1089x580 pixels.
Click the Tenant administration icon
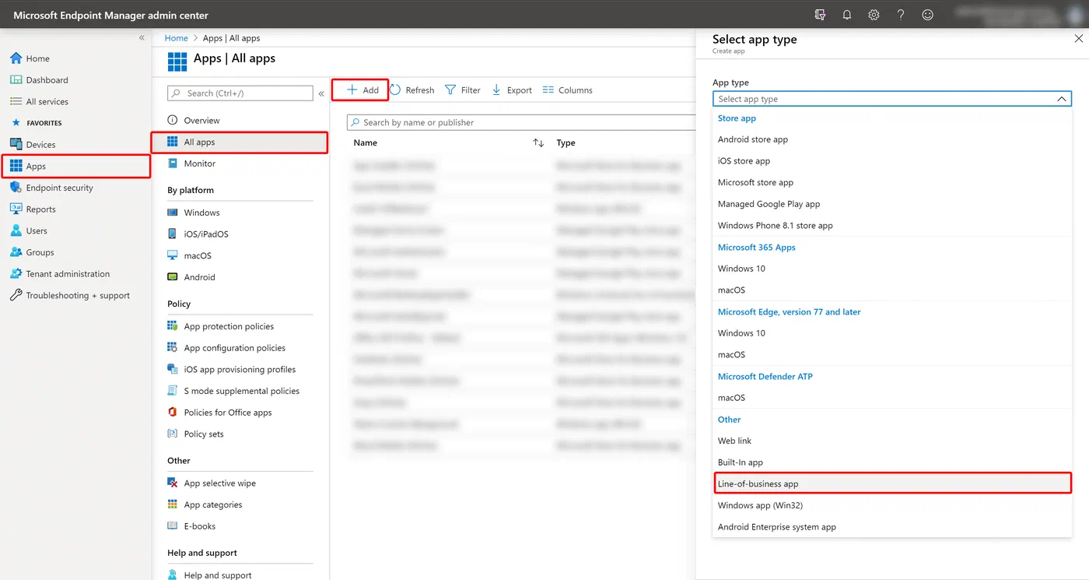(x=16, y=274)
